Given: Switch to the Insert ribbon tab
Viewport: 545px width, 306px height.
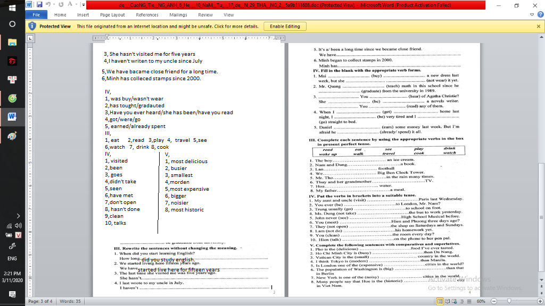Looking at the screenshot, I should pos(83,15).
